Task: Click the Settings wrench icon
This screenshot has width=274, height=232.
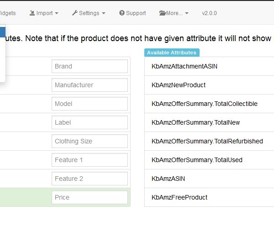Action: click(75, 13)
